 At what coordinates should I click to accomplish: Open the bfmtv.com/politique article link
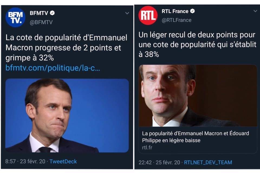tap(53, 68)
